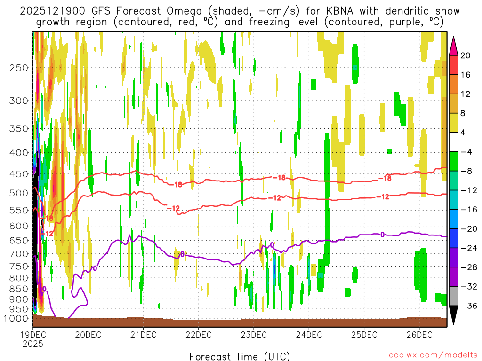
Task: Click the white swatch between 4 and -4
Action: pos(454,142)
